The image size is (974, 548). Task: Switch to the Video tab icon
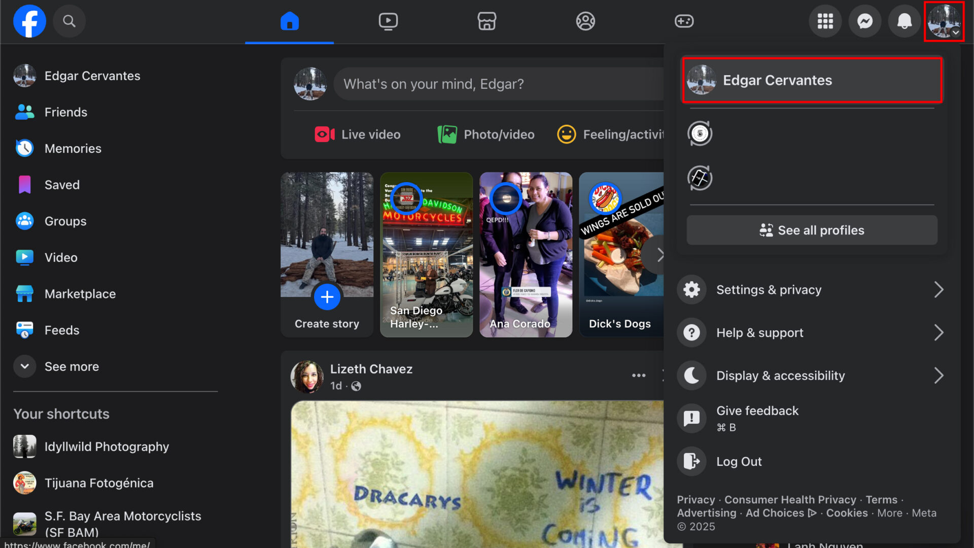click(x=388, y=21)
